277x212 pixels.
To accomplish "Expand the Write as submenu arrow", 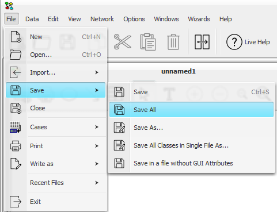I will click(97, 164).
